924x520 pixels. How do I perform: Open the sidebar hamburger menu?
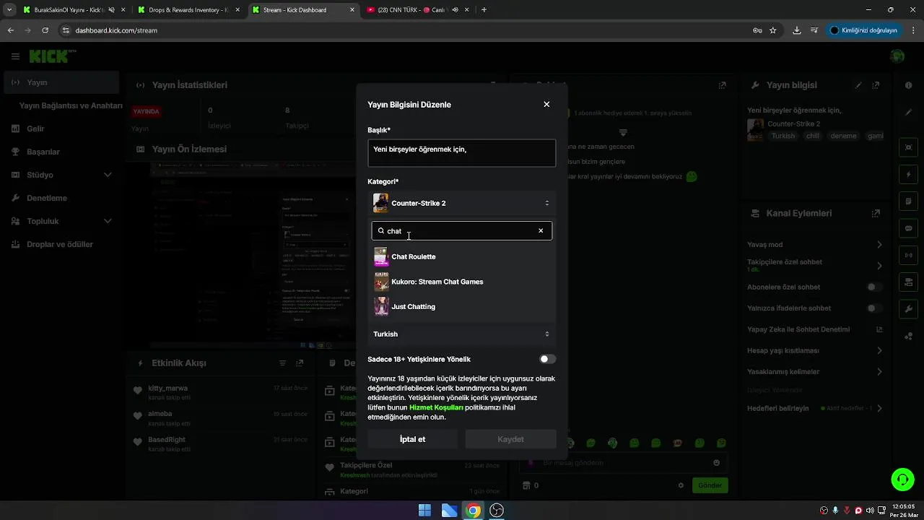pos(15,56)
